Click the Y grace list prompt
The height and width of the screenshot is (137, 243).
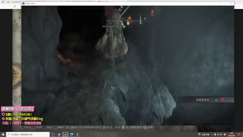click(61, 127)
